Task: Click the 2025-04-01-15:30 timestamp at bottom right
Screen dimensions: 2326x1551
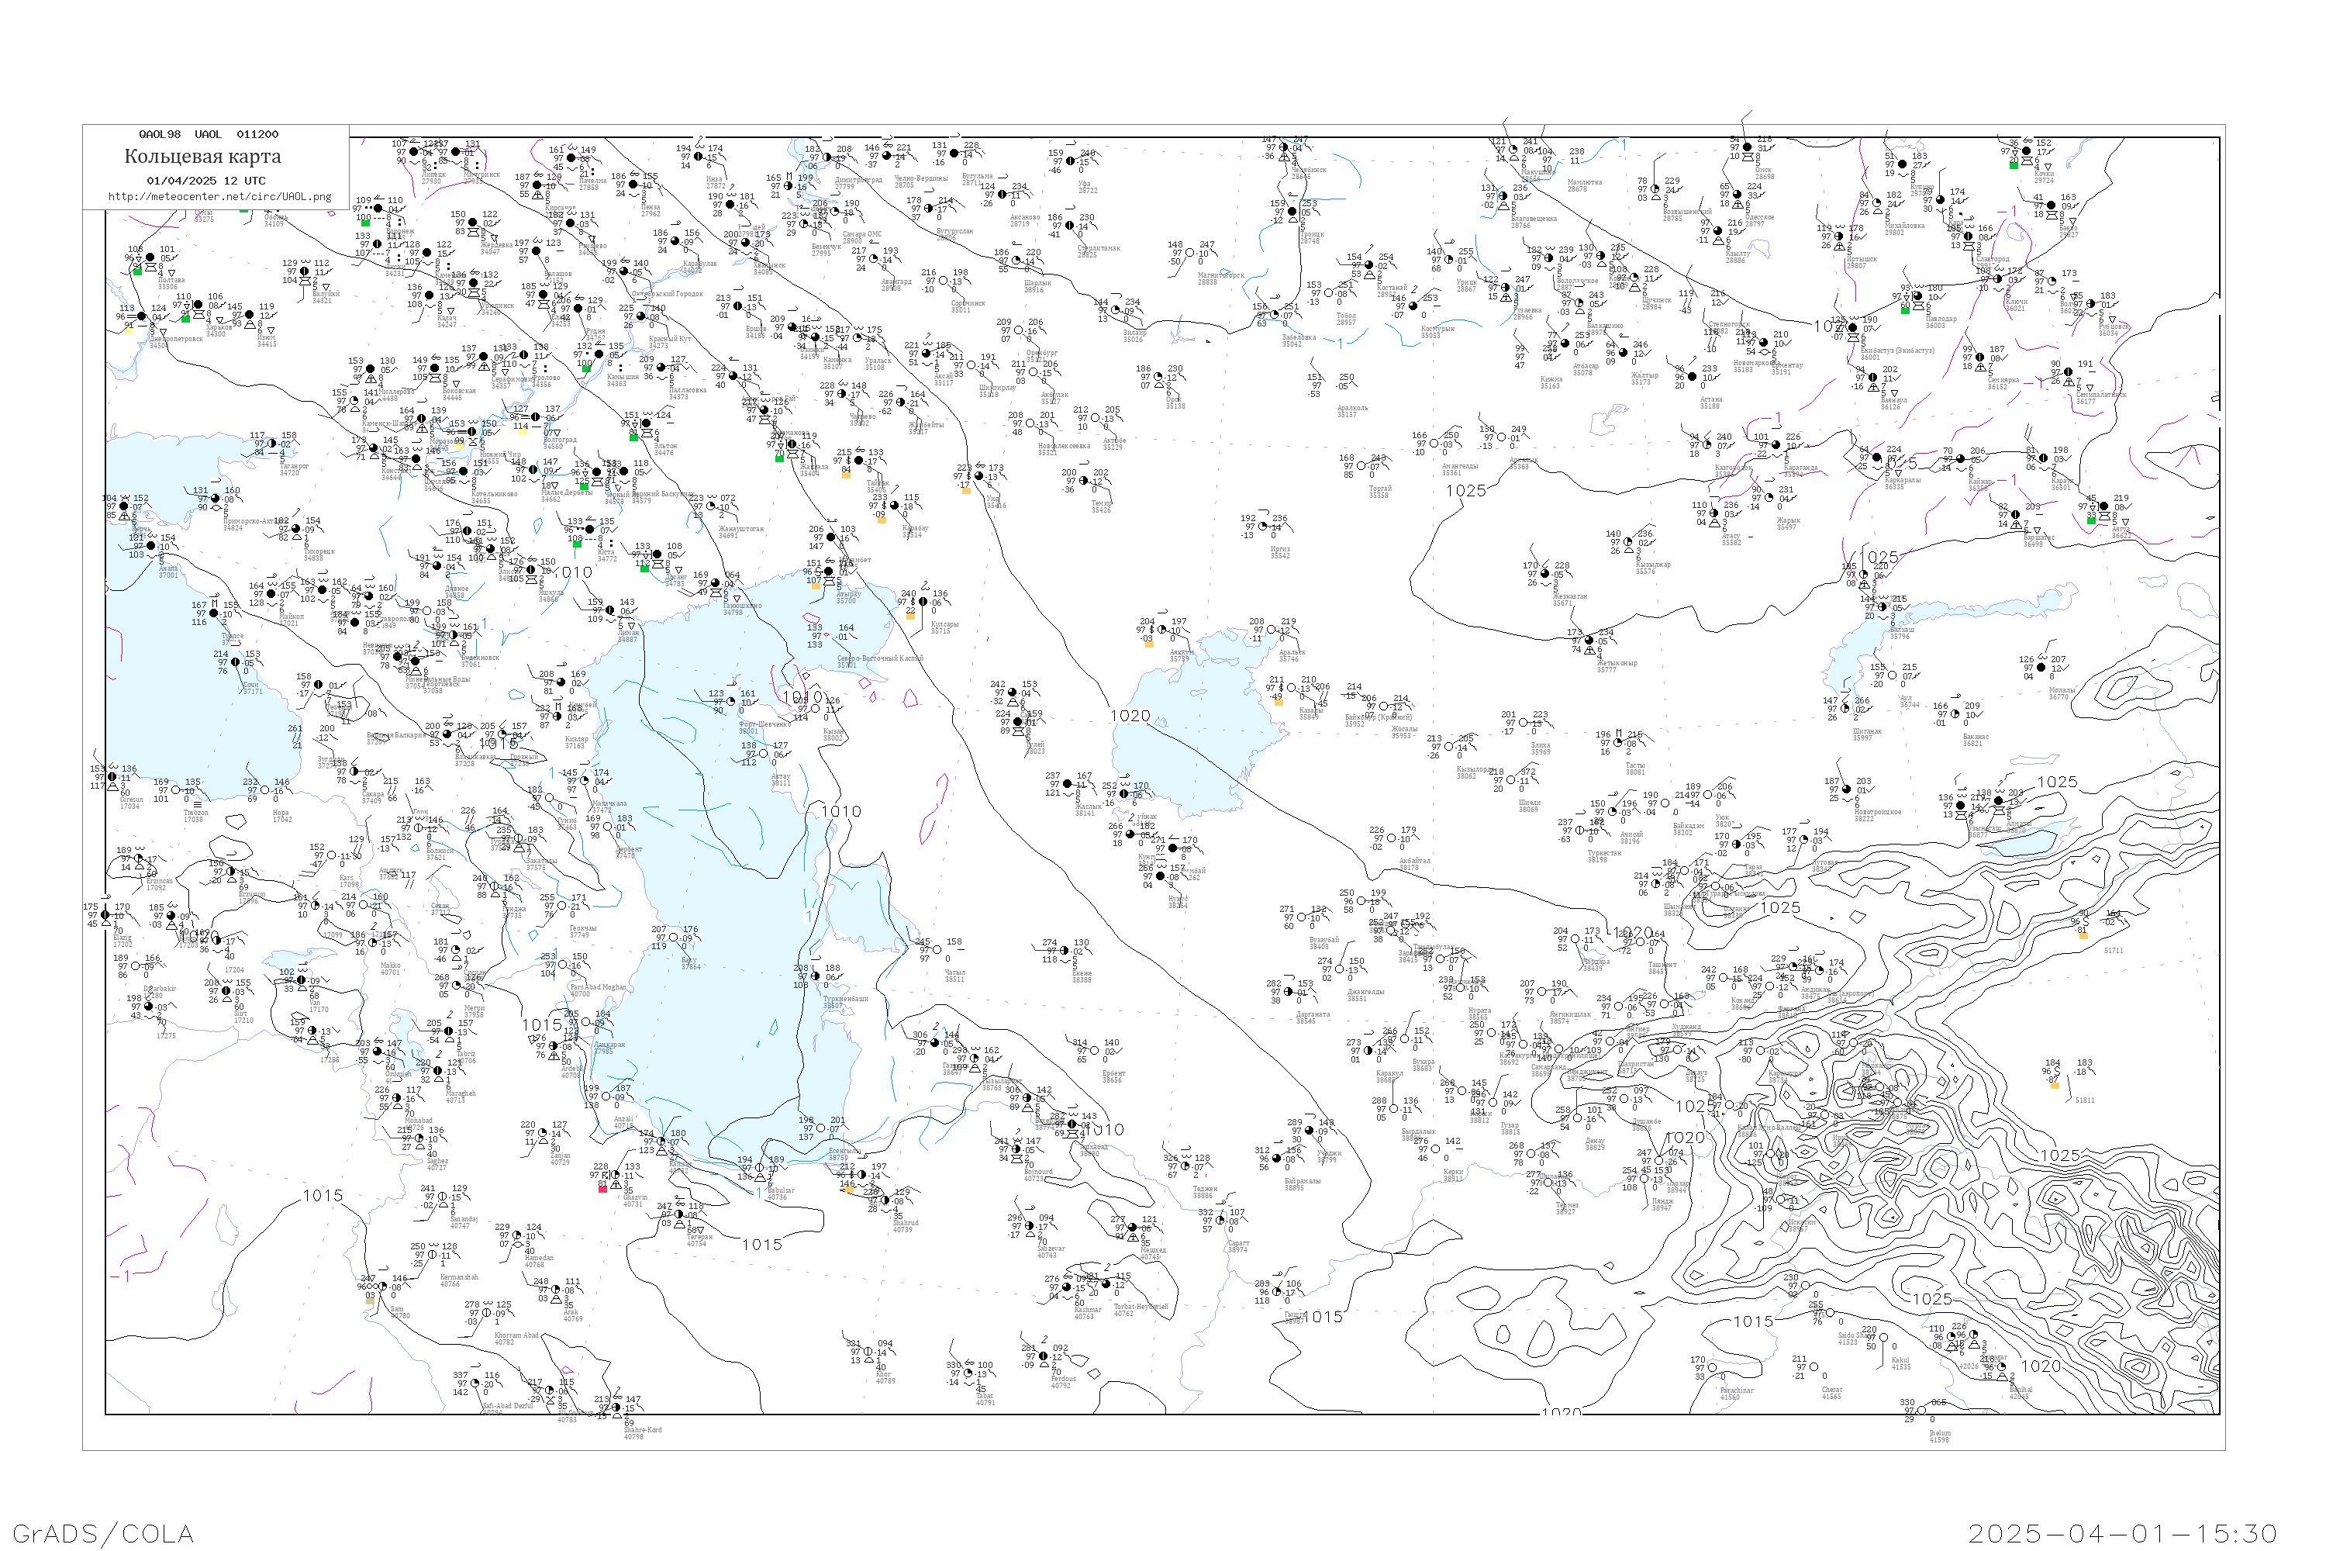Action: [x=2122, y=1533]
